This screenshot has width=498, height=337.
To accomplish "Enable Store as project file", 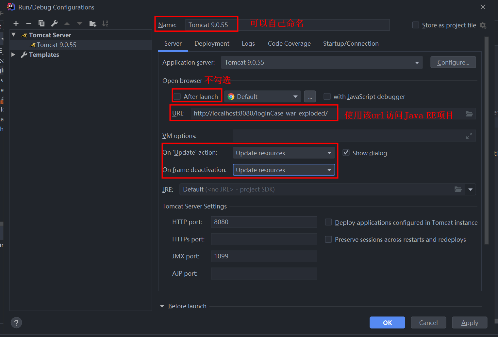I will [x=416, y=25].
